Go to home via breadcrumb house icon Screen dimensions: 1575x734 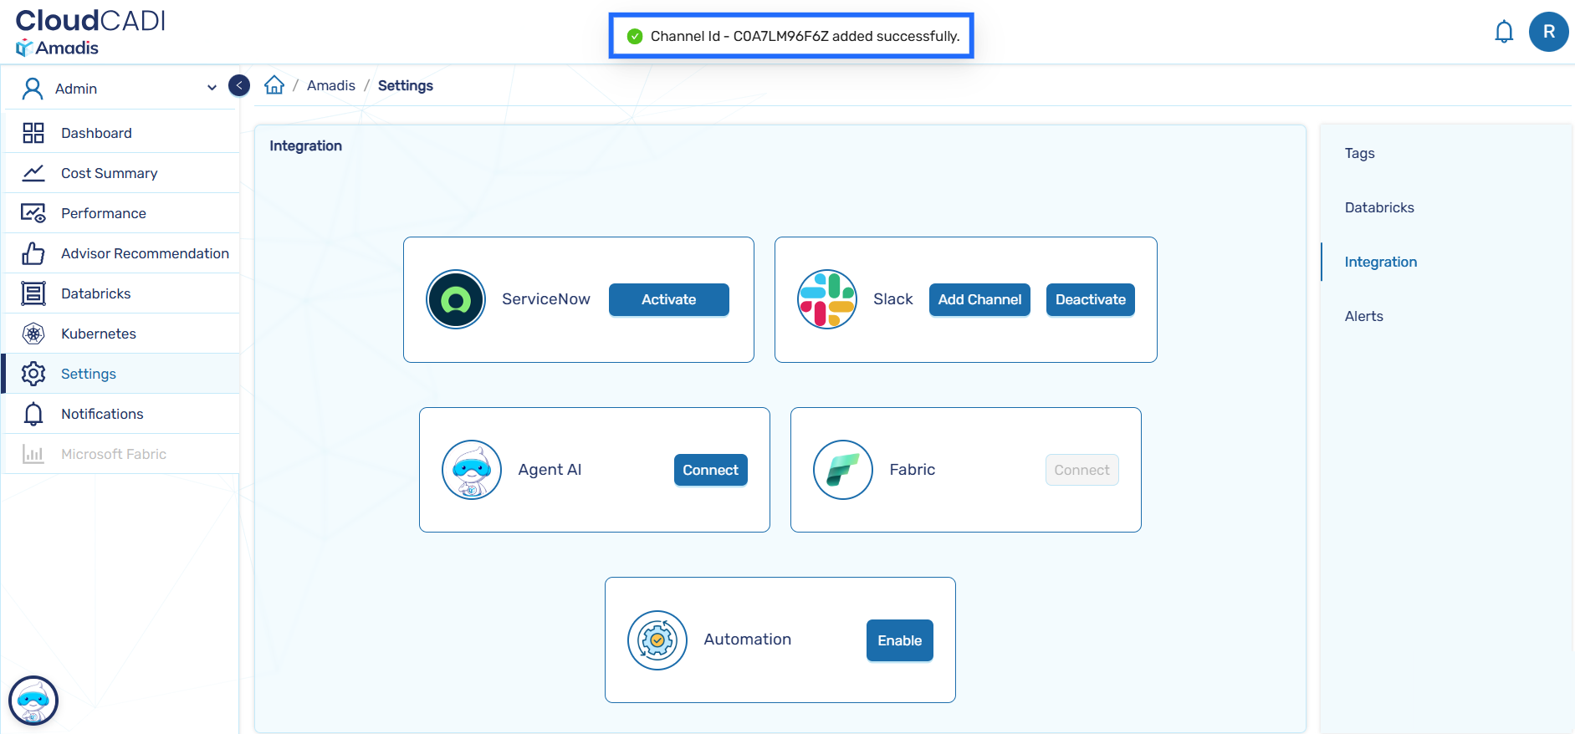(274, 85)
